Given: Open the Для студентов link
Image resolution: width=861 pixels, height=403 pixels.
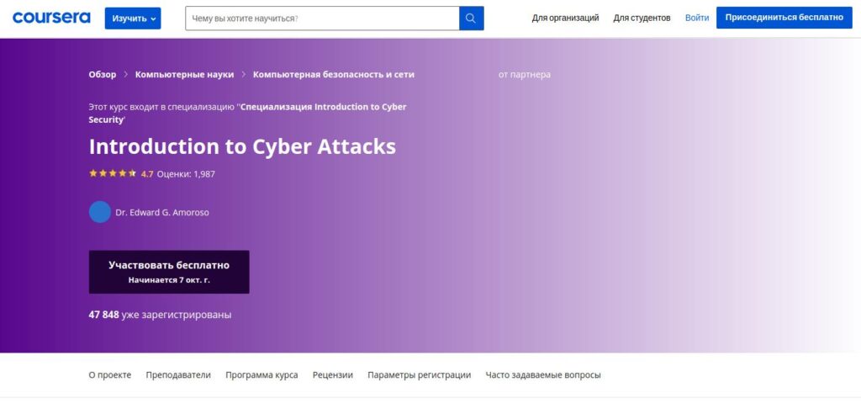Looking at the screenshot, I should pyautogui.click(x=642, y=18).
